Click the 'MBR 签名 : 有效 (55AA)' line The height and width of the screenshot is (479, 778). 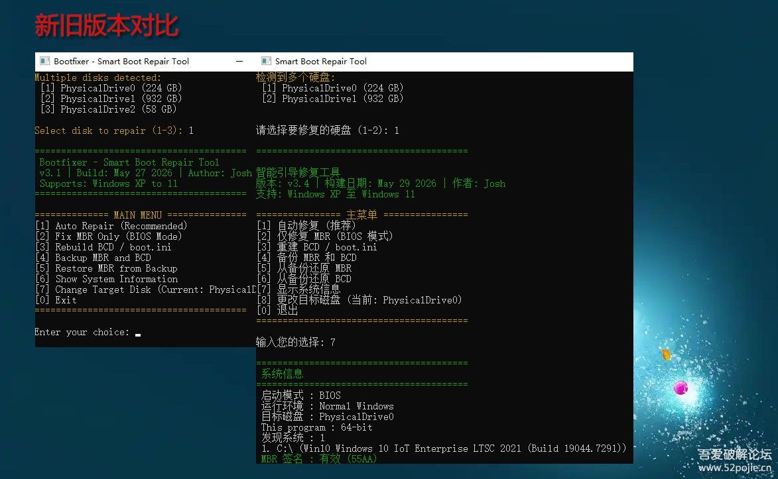[319, 459]
